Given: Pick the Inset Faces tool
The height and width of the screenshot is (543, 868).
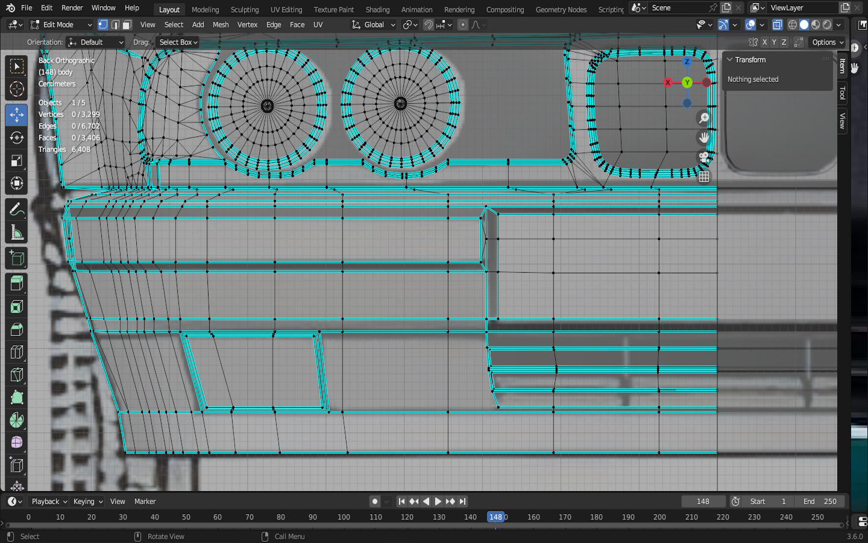Looking at the screenshot, I should (x=17, y=306).
